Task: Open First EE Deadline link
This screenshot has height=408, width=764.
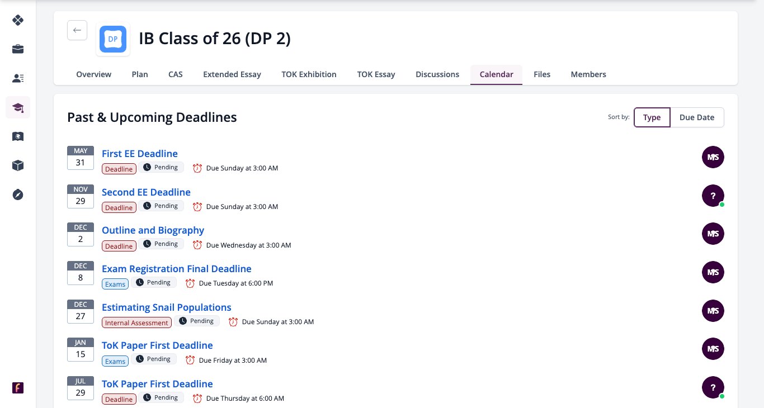Action: tap(140, 154)
